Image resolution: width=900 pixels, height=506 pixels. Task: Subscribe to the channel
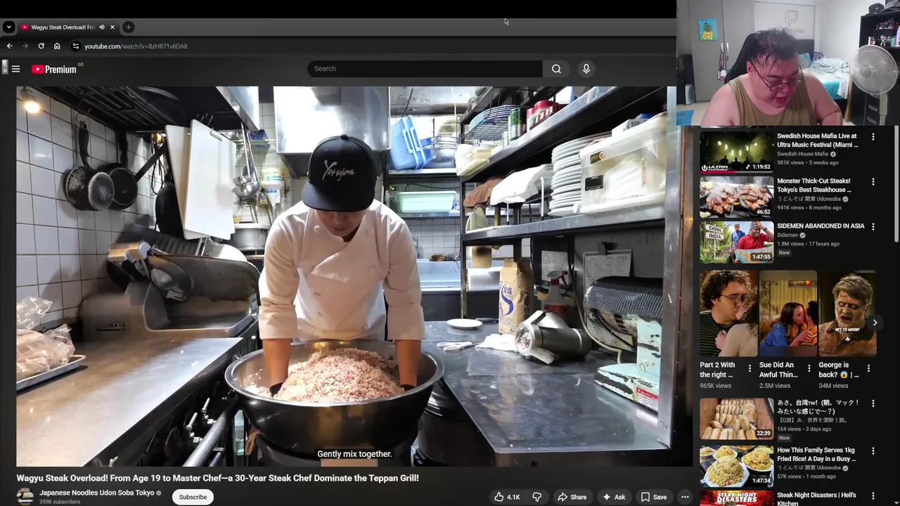point(193,497)
